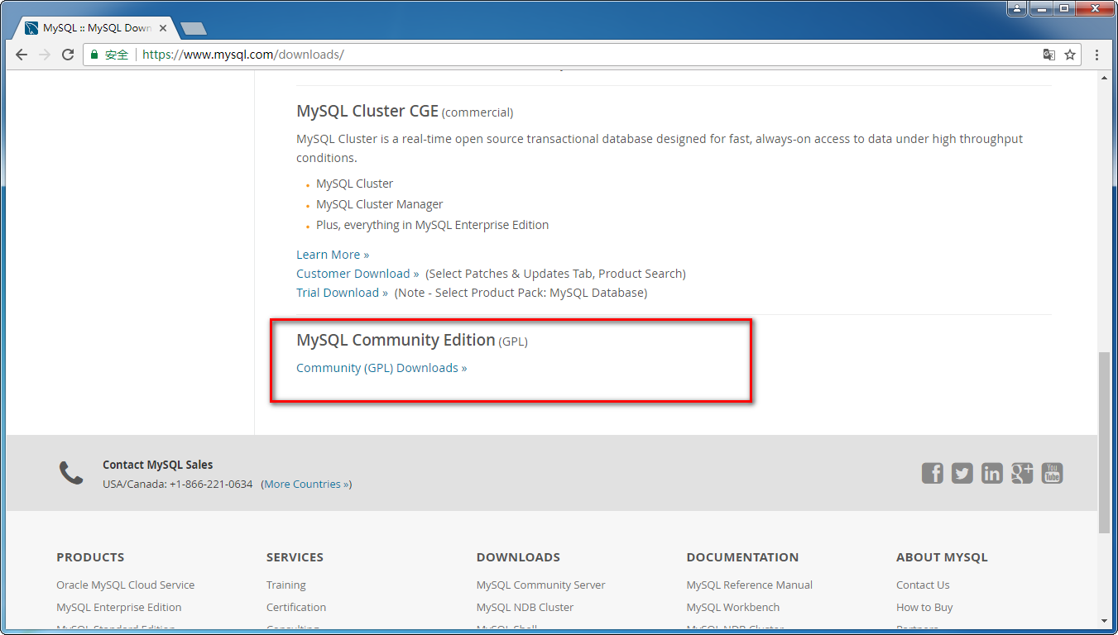
Task: Click the Contact MySQL Sales heading
Action: tap(157, 465)
